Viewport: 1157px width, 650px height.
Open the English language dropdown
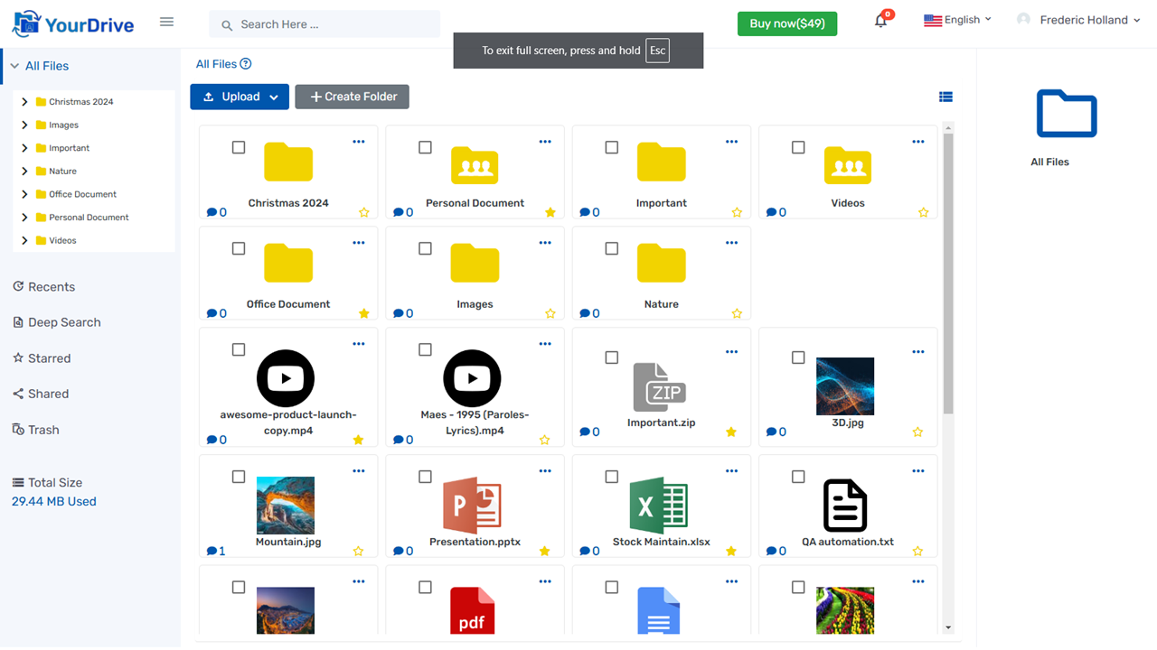click(957, 20)
